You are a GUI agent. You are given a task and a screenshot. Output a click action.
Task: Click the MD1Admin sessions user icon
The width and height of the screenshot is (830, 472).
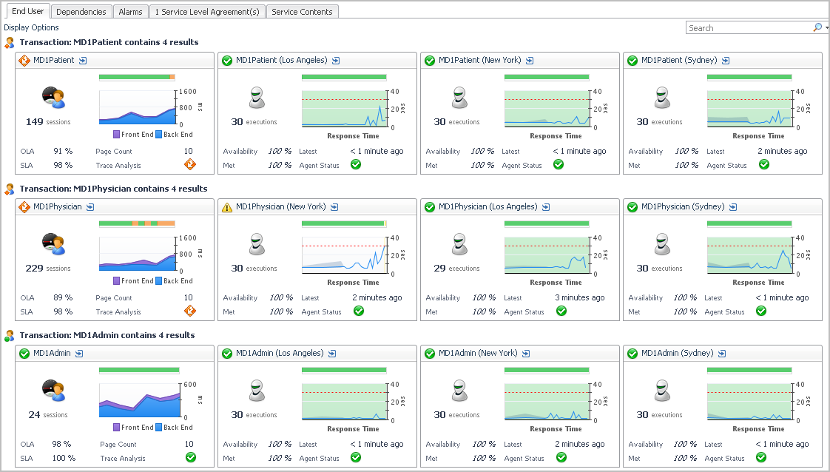[53, 390]
